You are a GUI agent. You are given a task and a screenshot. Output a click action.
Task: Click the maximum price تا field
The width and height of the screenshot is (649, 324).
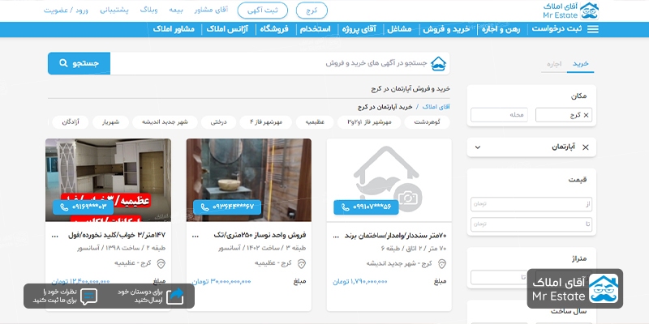pos(531,224)
